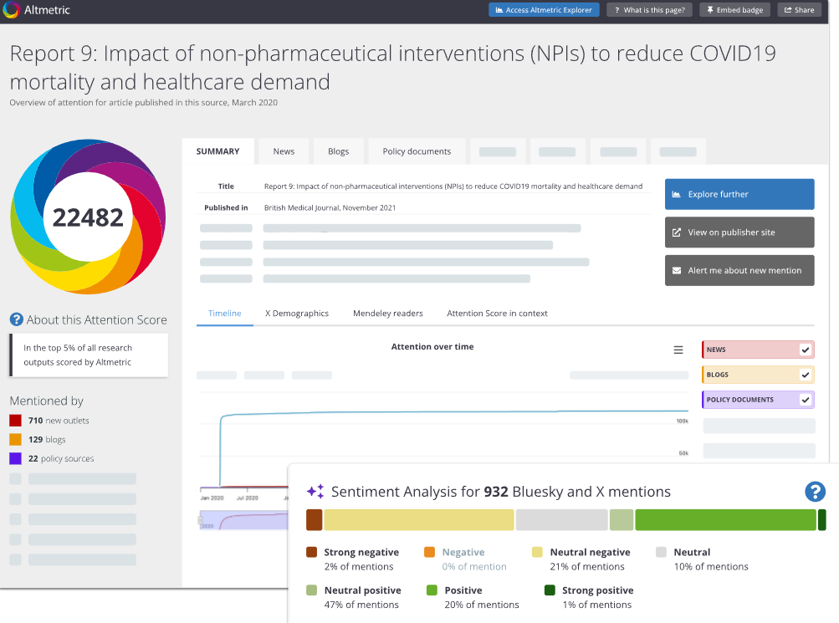The height and width of the screenshot is (623, 839).
Task: Uncheck the NEWS series checkbox
Action: pyautogui.click(x=806, y=350)
